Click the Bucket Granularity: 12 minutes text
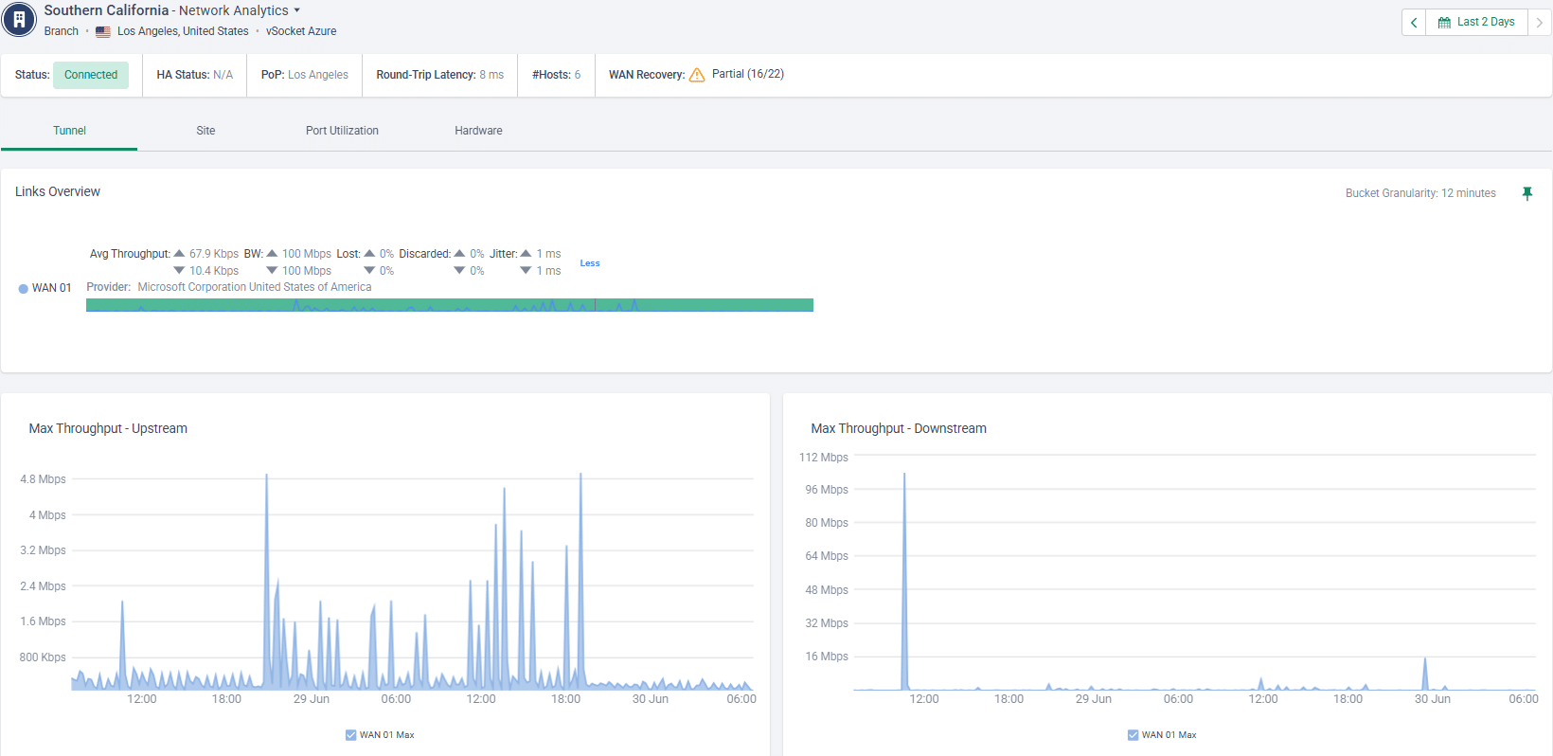Image resolution: width=1553 pixels, height=756 pixels. (x=1420, y=193)
